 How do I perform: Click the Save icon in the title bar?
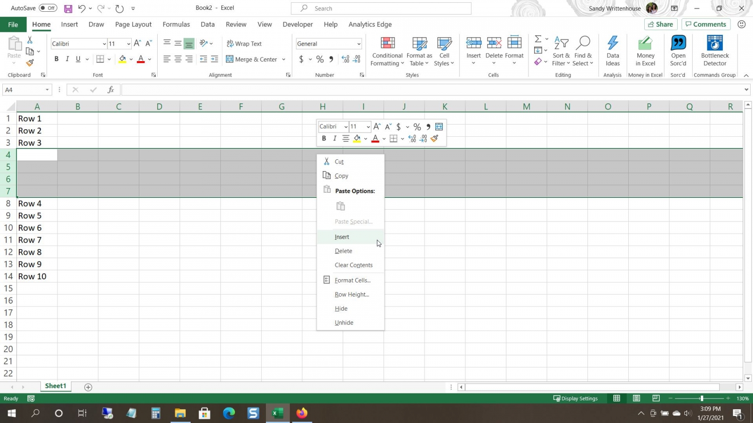(68, 8)
